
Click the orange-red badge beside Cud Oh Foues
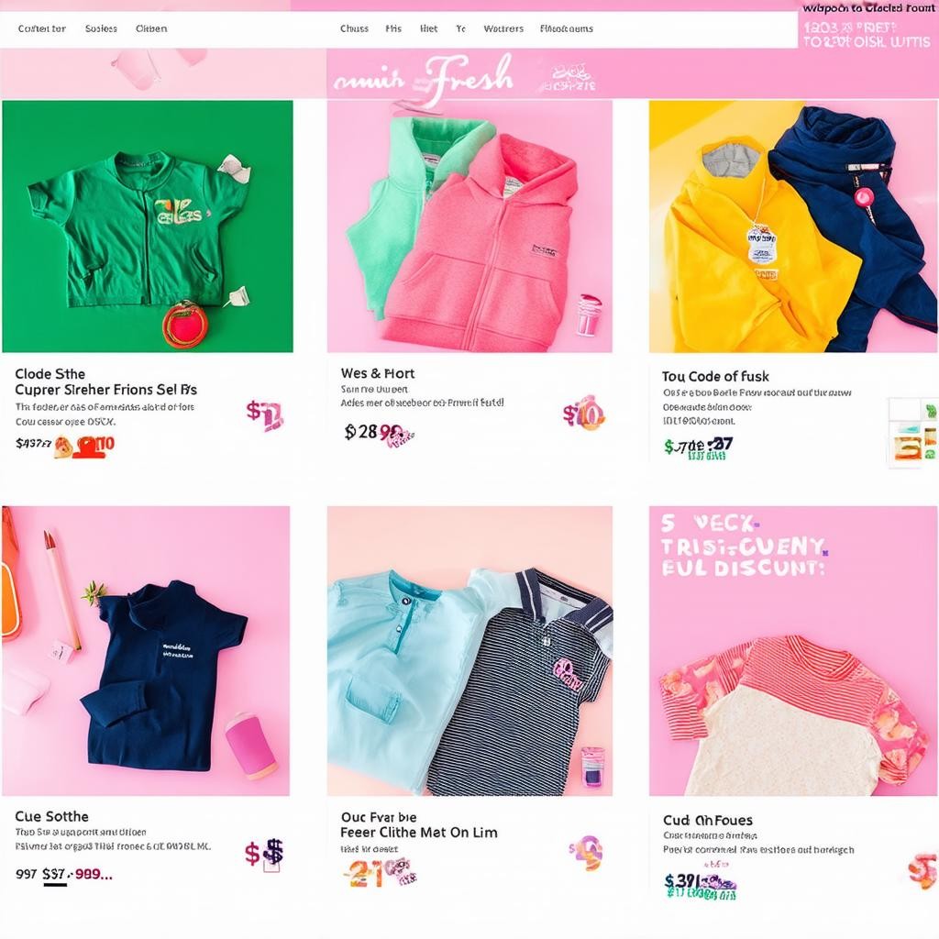pyautogui.click(x=922, y=869)
